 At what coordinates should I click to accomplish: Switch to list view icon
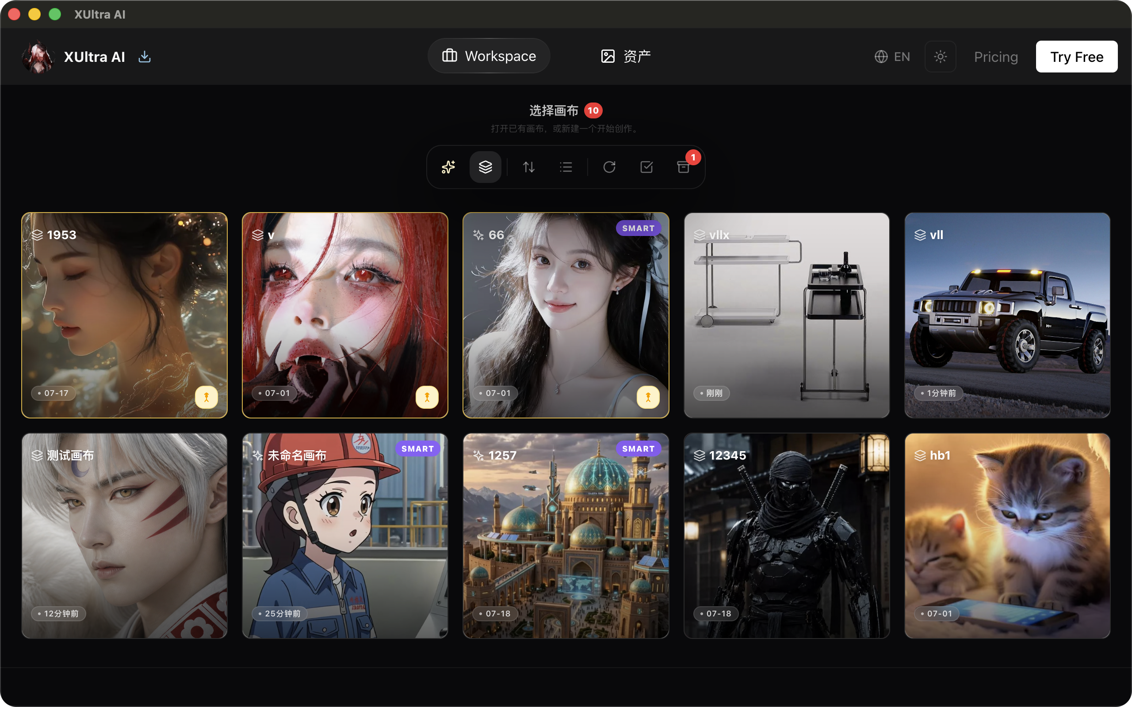pos(566,167)
